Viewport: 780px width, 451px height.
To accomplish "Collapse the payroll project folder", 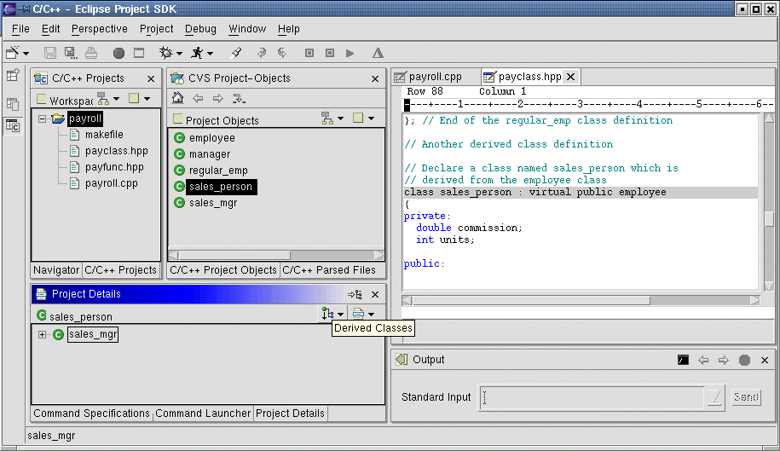I will click(42, 119).
